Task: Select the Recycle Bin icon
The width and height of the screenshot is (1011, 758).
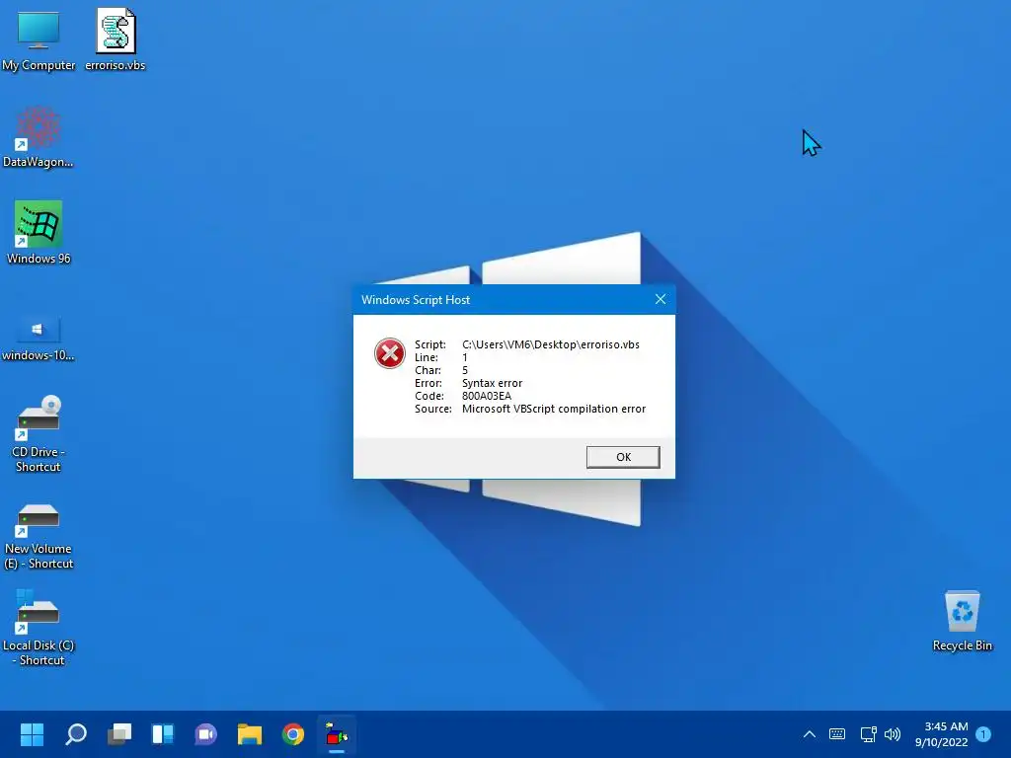Action: point(962,621)
